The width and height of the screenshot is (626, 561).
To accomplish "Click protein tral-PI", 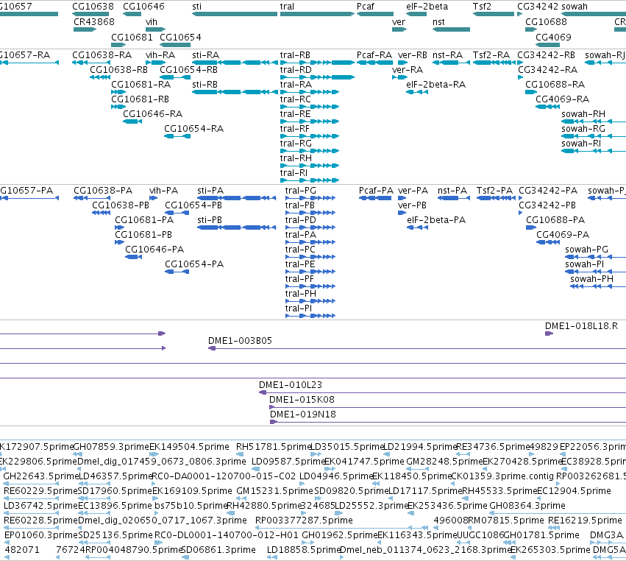I will coord(310,316).
